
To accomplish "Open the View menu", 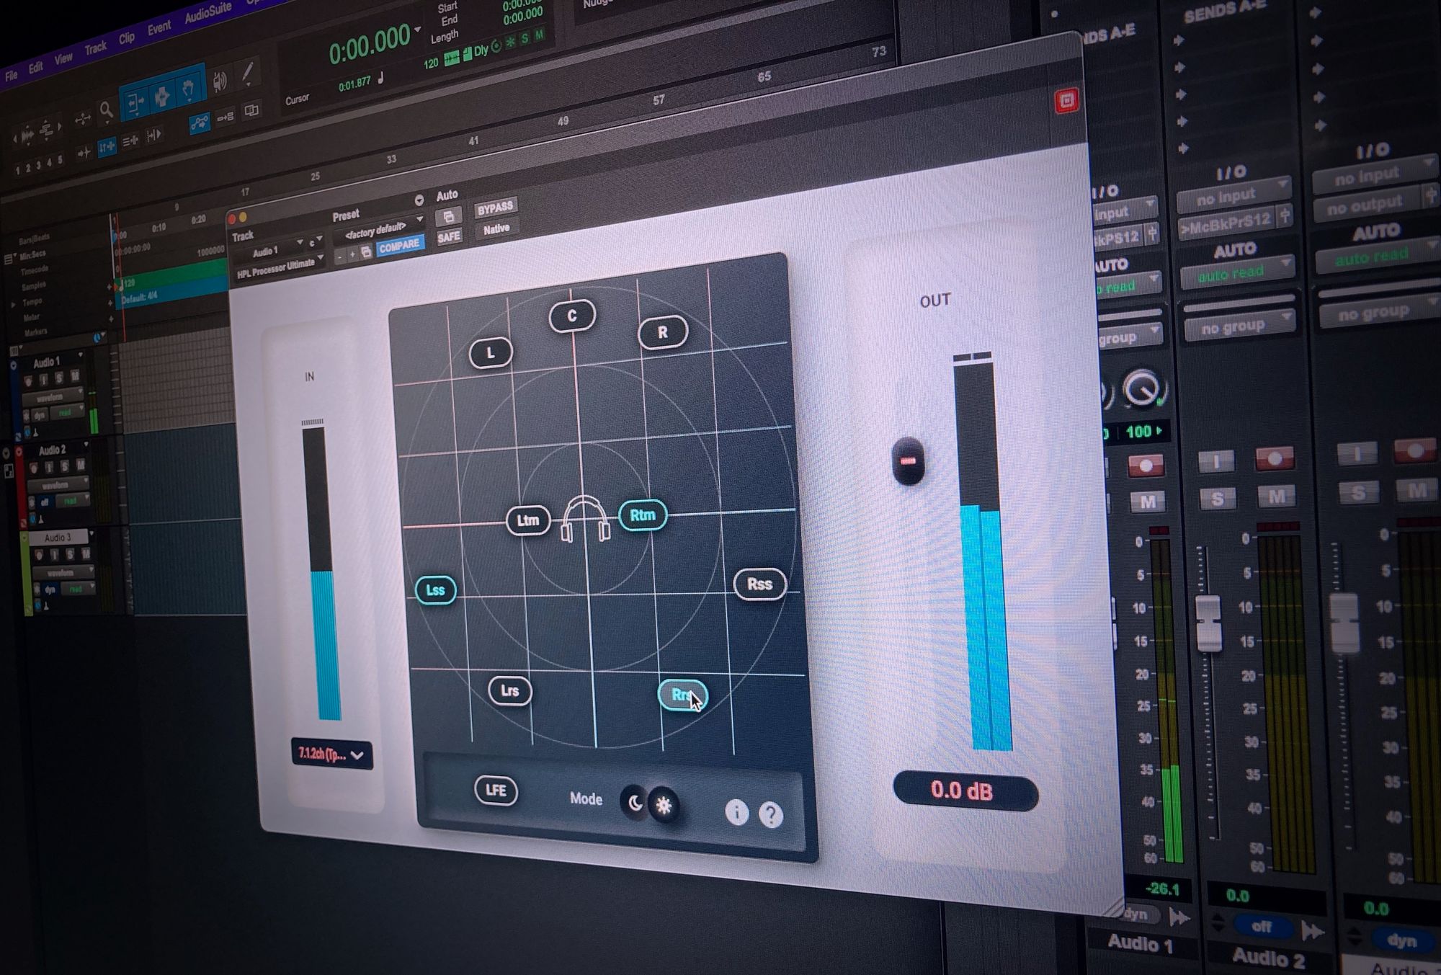I will [63, 58].
